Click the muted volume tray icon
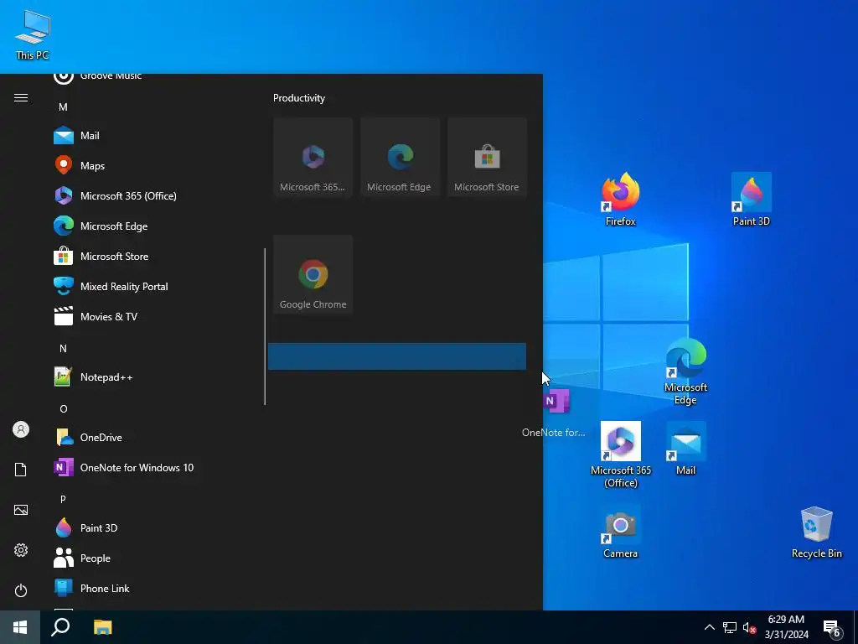The width and height of the screenshot is (858, 644). pos(749,627)
